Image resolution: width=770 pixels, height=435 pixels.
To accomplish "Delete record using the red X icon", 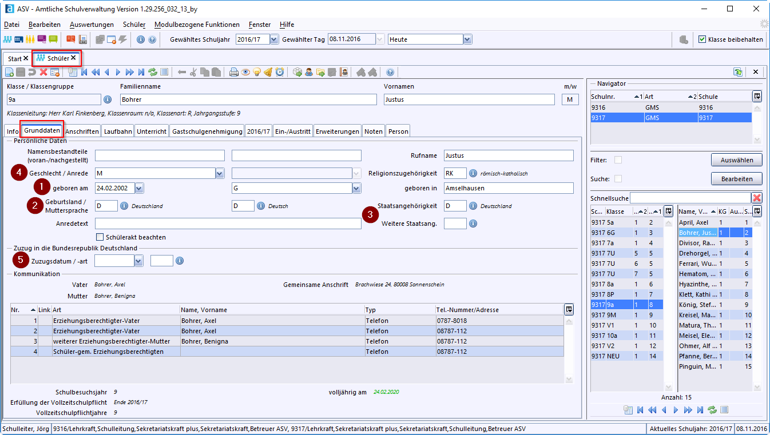I will coord(43,72).
